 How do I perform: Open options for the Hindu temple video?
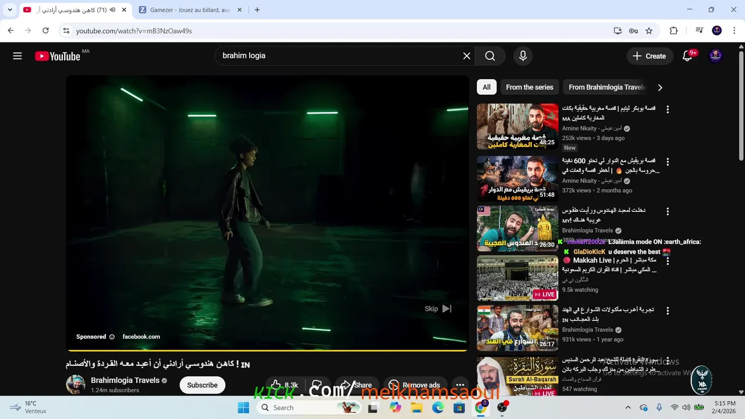[x=668, y=212]
